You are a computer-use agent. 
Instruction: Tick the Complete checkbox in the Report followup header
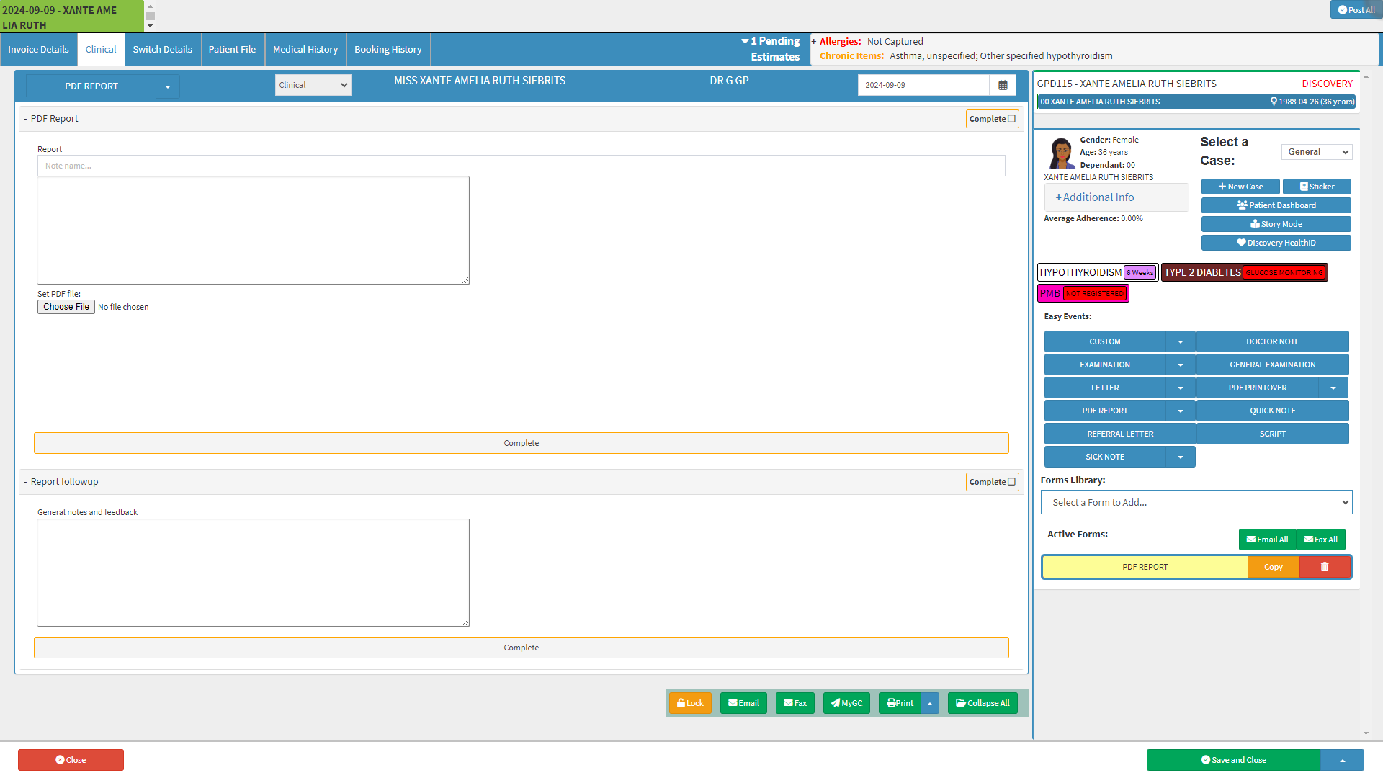point(1011,482)
